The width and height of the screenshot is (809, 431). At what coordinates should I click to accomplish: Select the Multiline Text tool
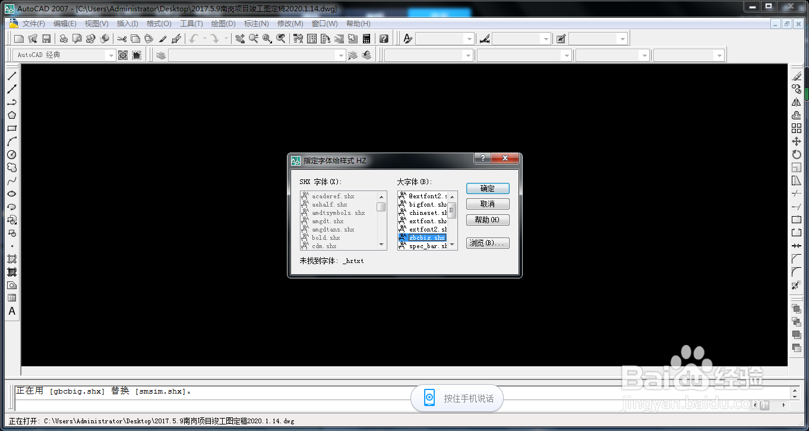[x=12, y=311]
